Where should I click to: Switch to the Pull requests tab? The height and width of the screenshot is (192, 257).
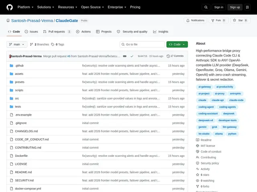point(57,32)
